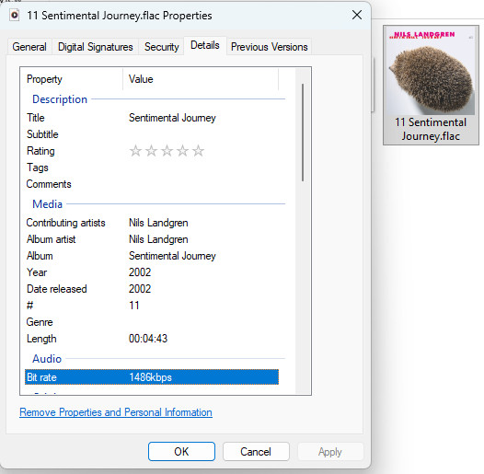Click the 11 Sentimental Journey.flac filename in Explorer
Image resolution: width=484 pixels, height=474 pixels.
[431, 130]
